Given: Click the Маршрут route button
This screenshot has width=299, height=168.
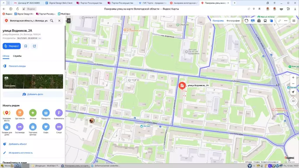Looking at the screenshot, I should (x=12, y=46).
